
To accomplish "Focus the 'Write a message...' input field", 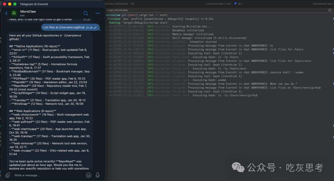I will coord(49,175).
